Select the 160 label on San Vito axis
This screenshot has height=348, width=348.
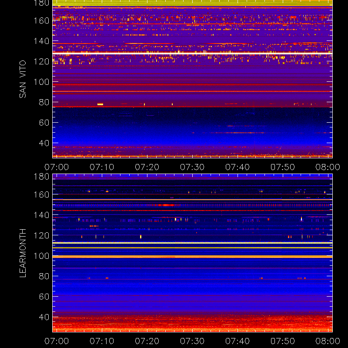pos(41,20)
